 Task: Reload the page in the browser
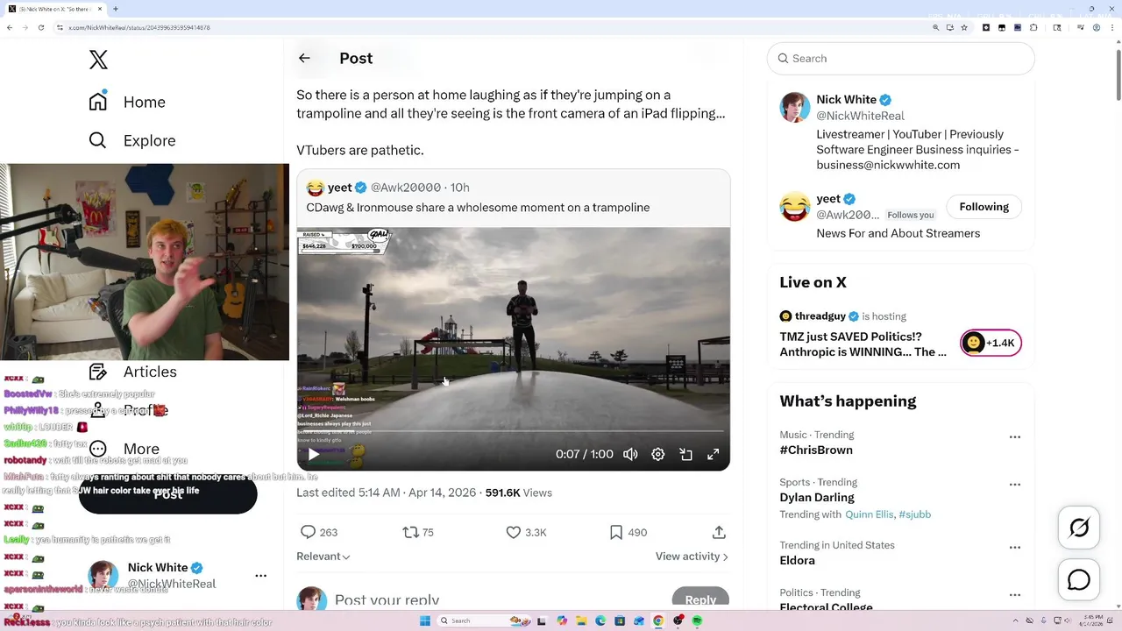point(40,27)
